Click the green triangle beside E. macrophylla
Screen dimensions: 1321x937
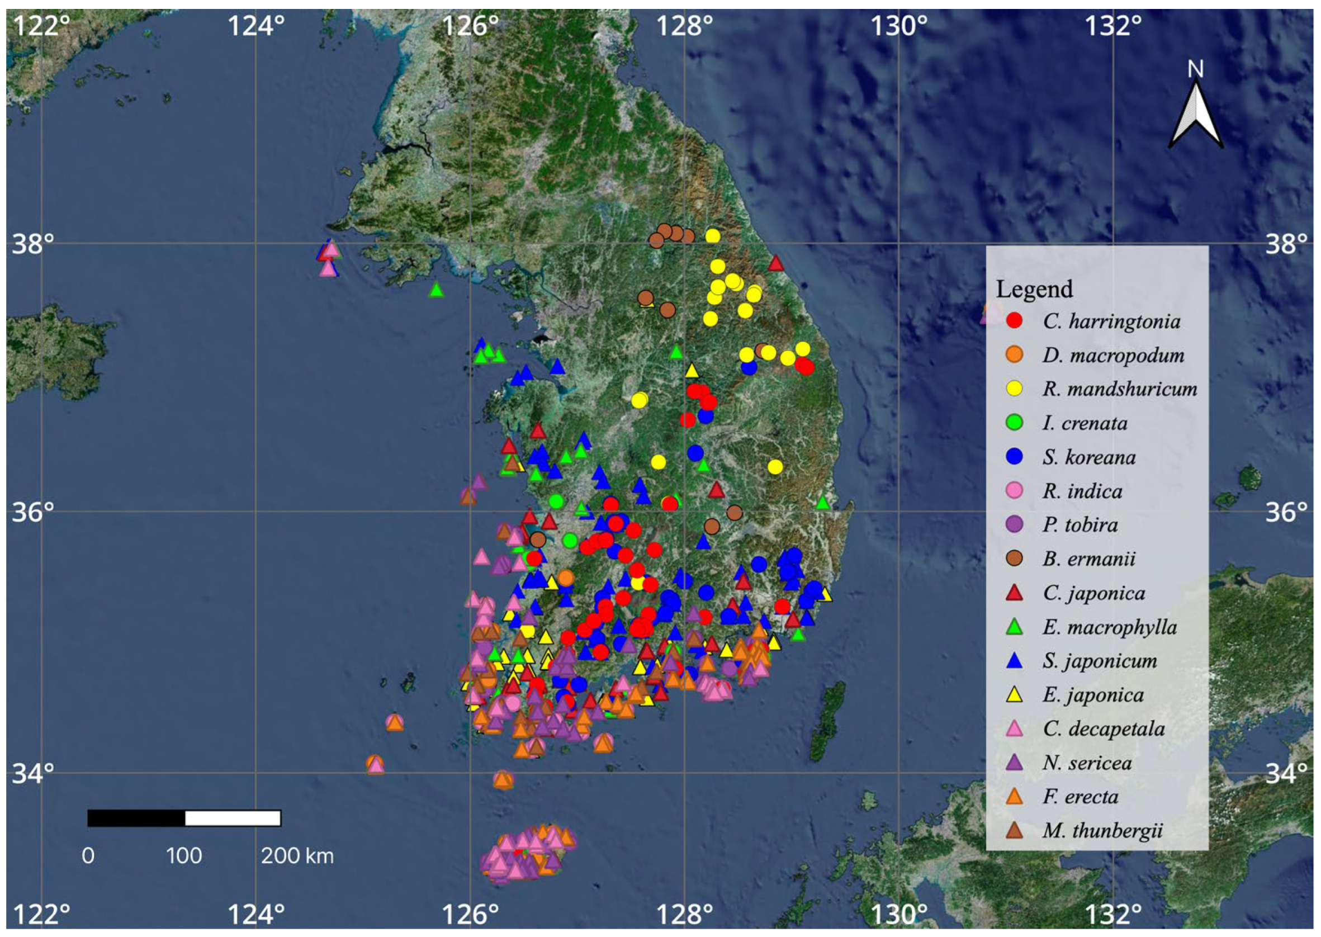pyautogui.click(x=1014, y=627)
